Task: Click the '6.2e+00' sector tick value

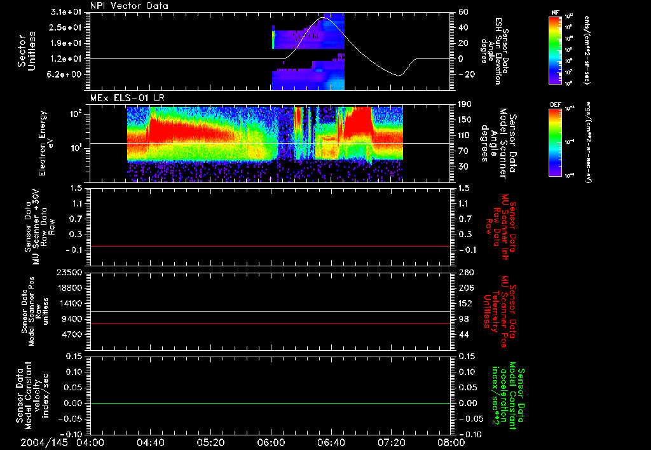Action: pyautogui.click(x=65, y=75)
